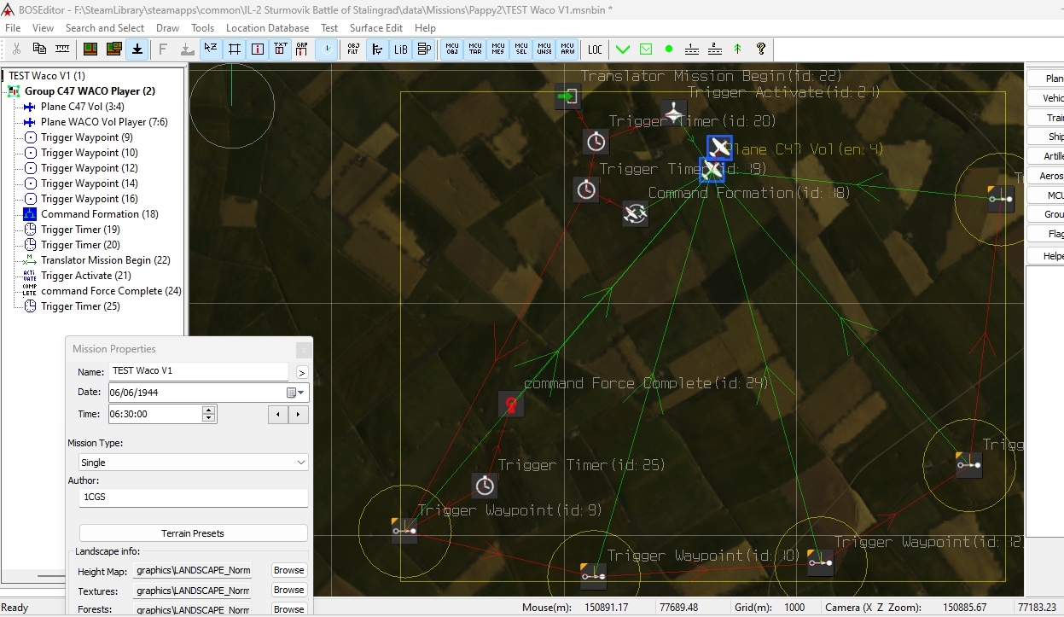
Task: Toggle the properties panel P icon
Action: (423, 49)
